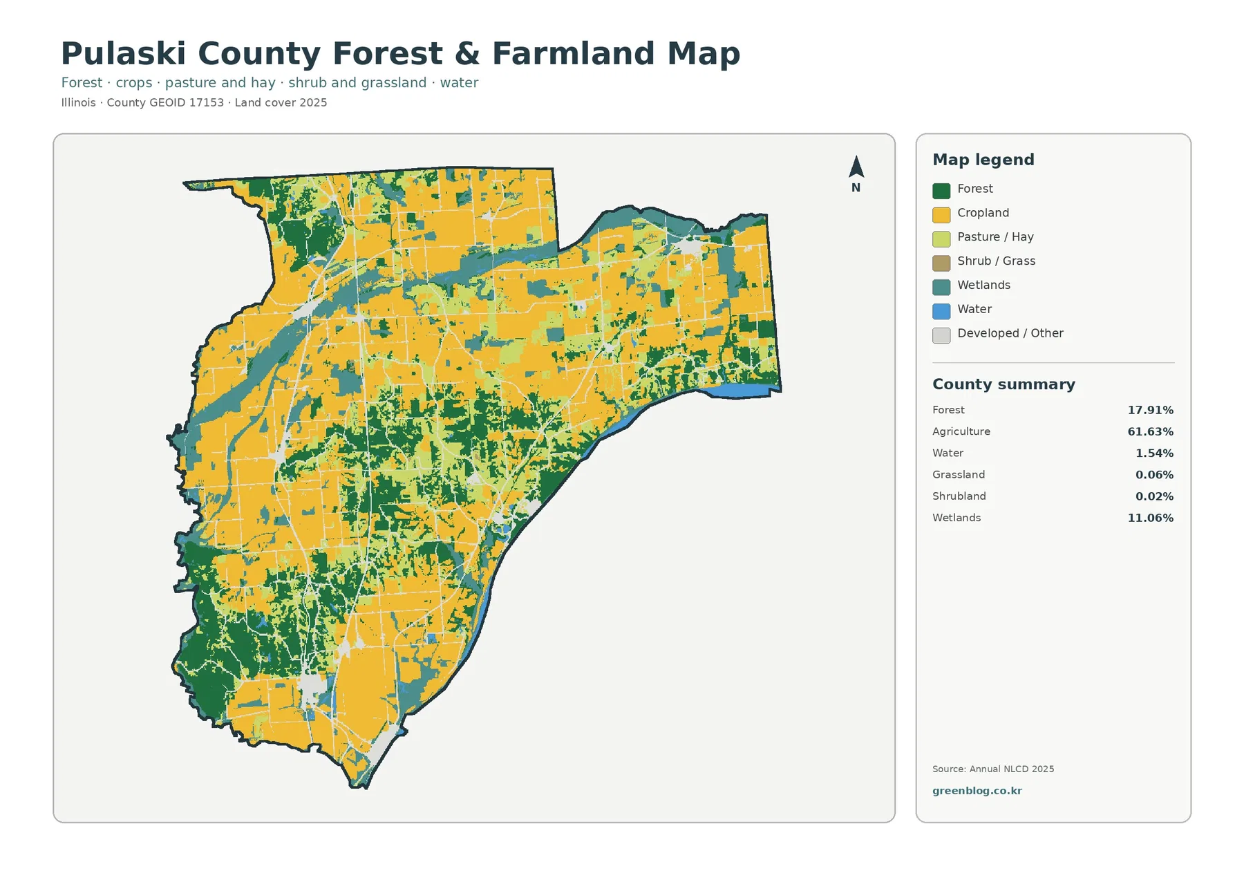Click the Forest 17.91% summary value
Viewport: 1244px width, 880px height.
(1150, 410)
